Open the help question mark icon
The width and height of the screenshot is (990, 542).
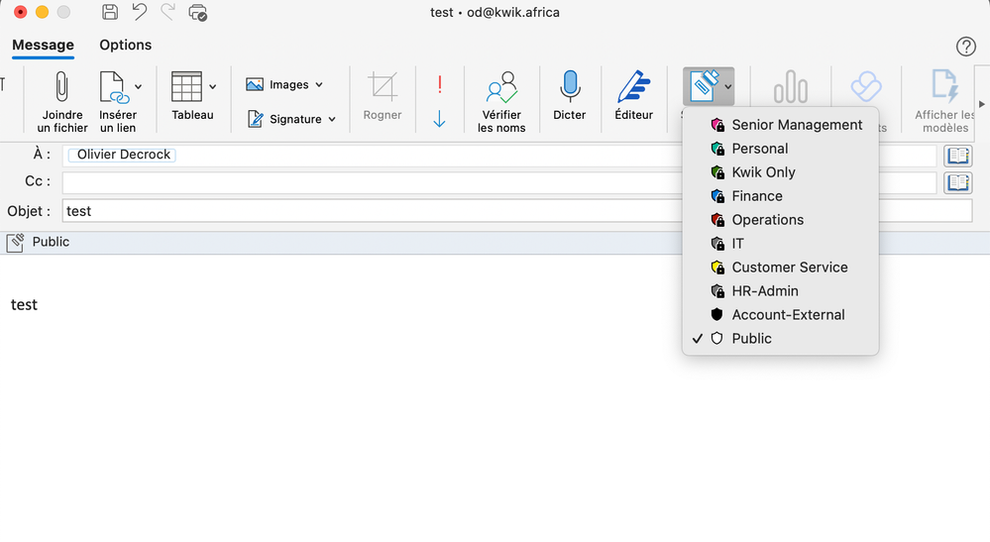(965, 46)
